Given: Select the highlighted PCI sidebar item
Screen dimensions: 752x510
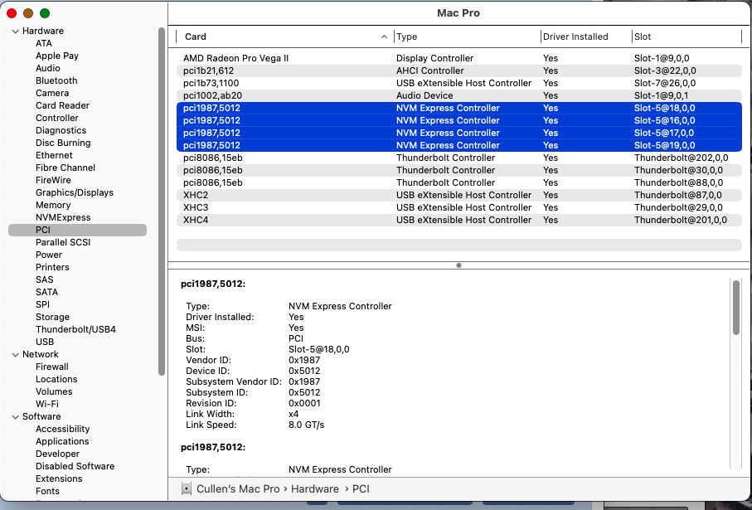Looking at the screenshot, I should (x=77, y=231).
